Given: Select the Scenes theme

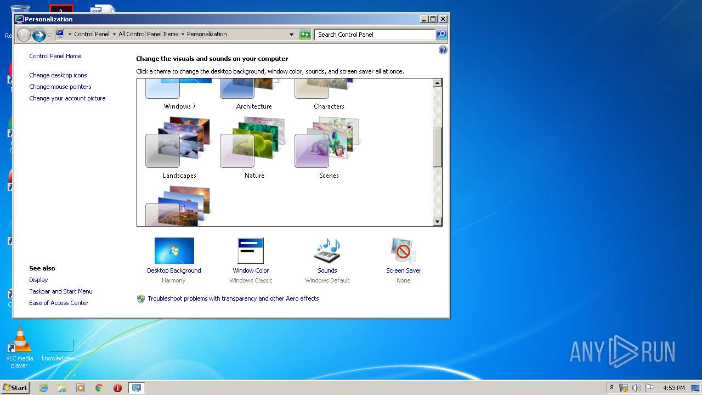Looking at the screenshot, I should coord(328,147).
